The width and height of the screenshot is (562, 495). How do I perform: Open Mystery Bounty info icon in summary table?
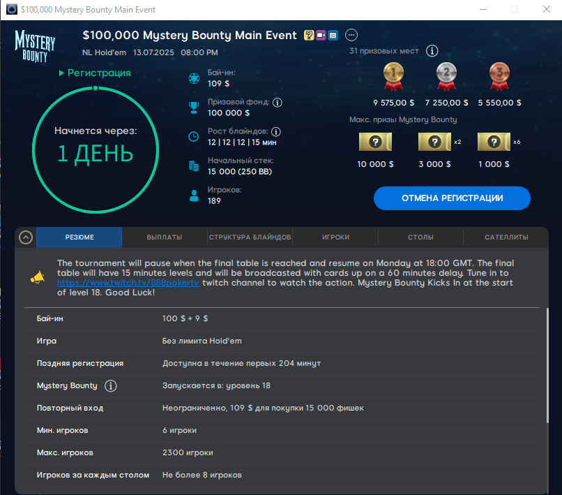tap(110, 386)
